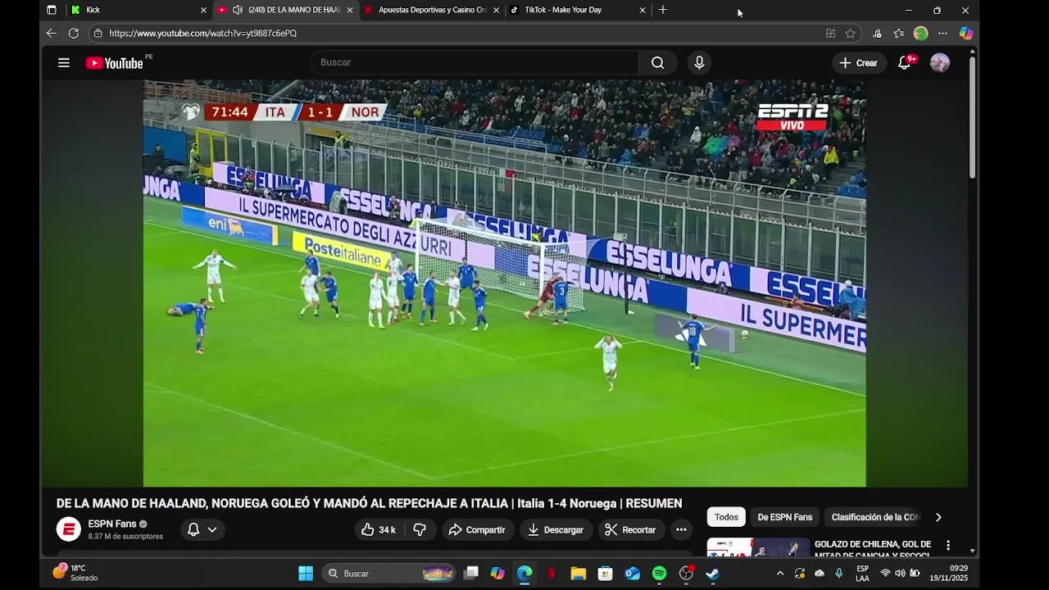
Task: Mute the YouTube tab via speaker icon
Action: point(237,10)
